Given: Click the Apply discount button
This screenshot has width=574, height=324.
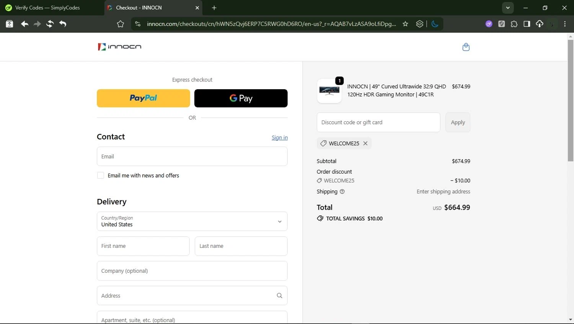Looking at the screenshot, I should point(458,122).
